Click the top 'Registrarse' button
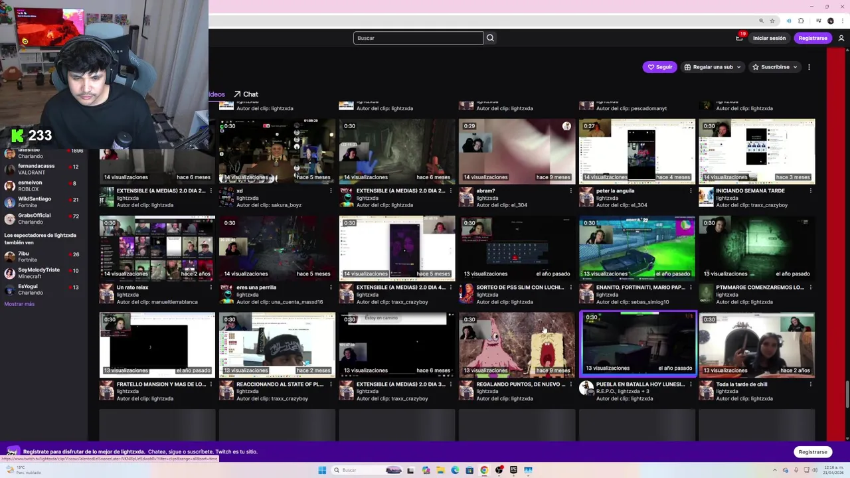850x478 pixels. coord(813,38)
